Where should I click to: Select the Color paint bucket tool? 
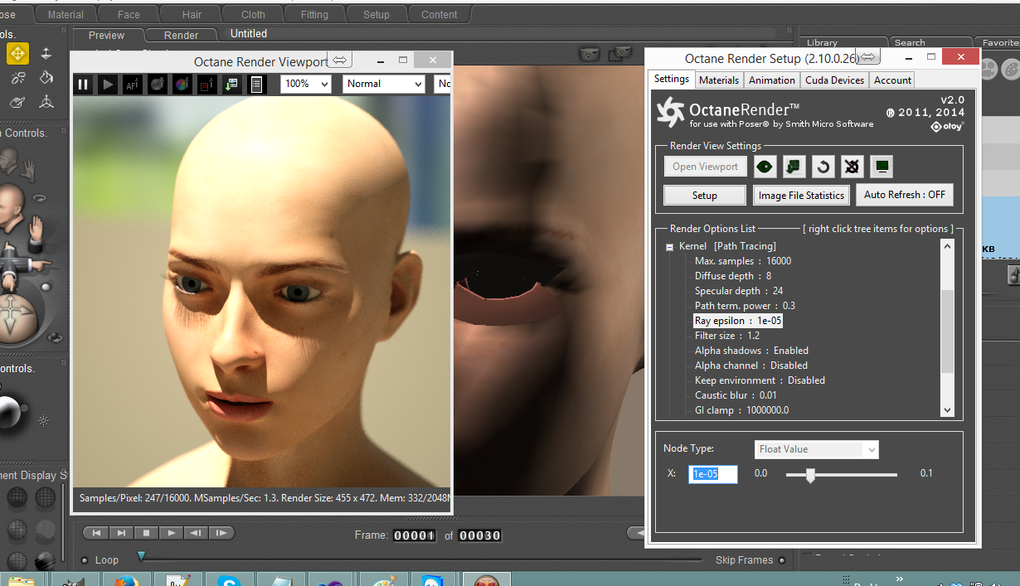pos(46,78)
